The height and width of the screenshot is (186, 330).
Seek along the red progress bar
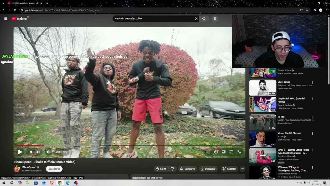pyautogui.click(x=129, y=146)
